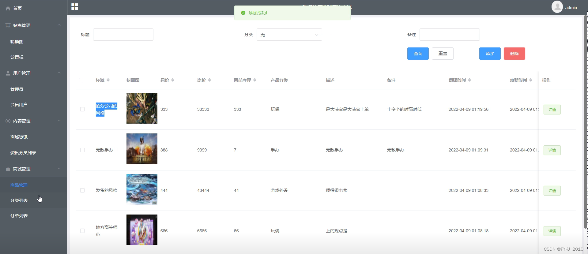Check the 地方高等师范 row checkbox
This screenshot has width=588, height=254.
click(x=82, y=231)
